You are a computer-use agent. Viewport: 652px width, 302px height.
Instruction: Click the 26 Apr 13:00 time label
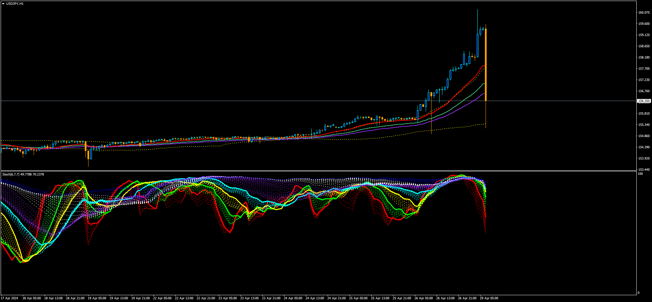[x=445, y=298]
